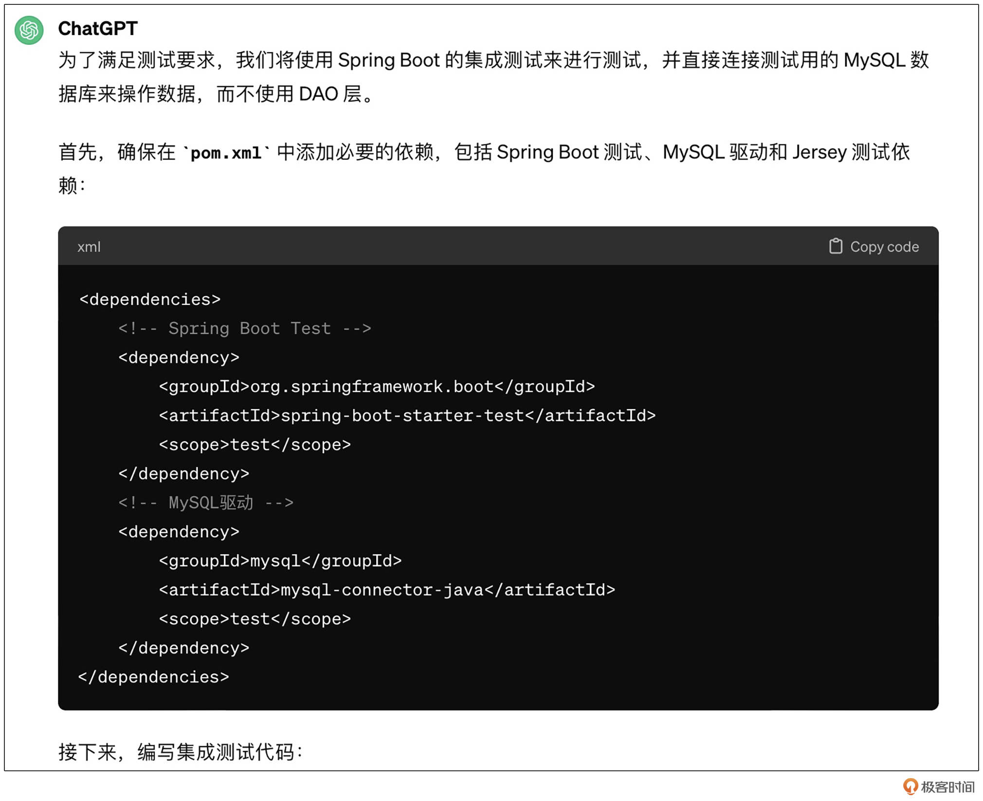Click the Spring Boot Test comment line
Image resolution: width=983 pixels, height=801 pixels.
coord(245,328)
